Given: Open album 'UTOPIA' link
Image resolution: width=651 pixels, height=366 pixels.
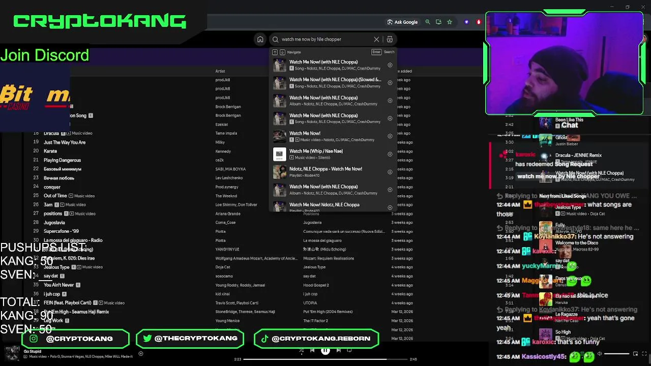Looking at the screenshot, I should click(310, 303).
